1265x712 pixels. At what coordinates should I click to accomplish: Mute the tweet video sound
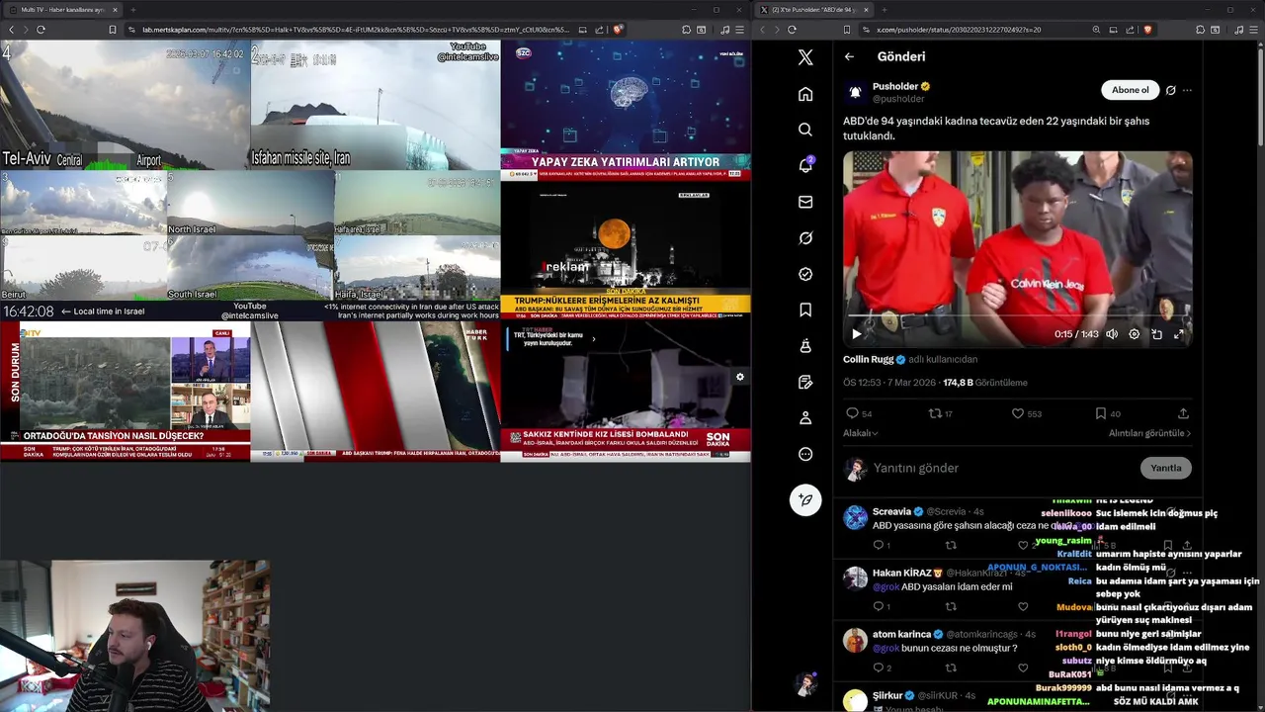[x=1112, y=334]
